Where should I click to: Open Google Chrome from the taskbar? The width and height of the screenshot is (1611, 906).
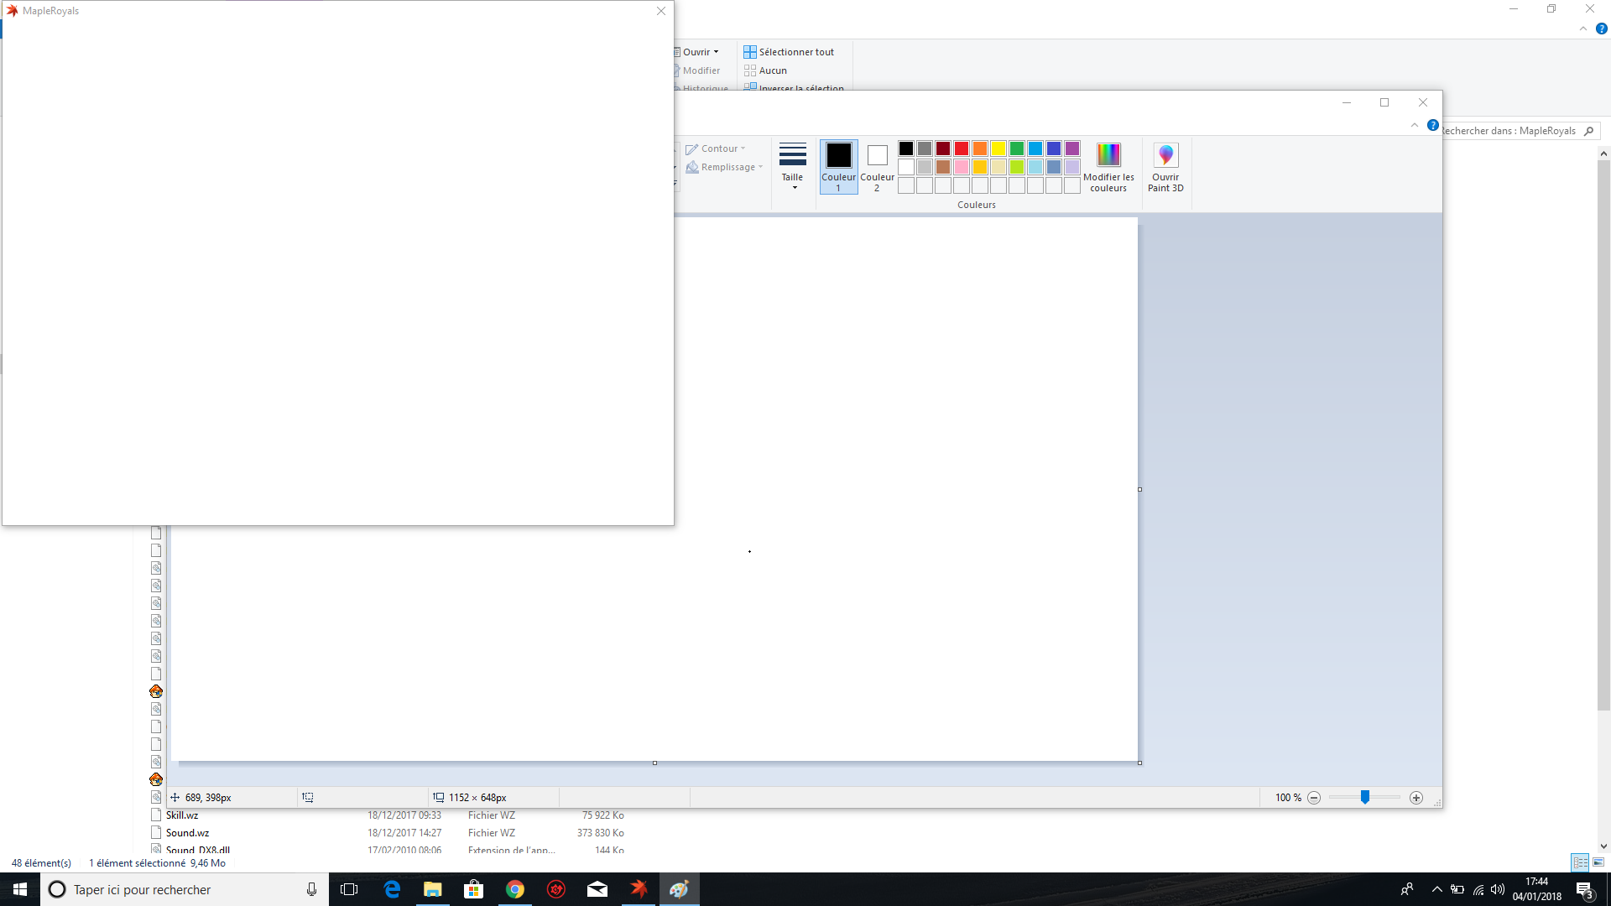coord(515,889)
